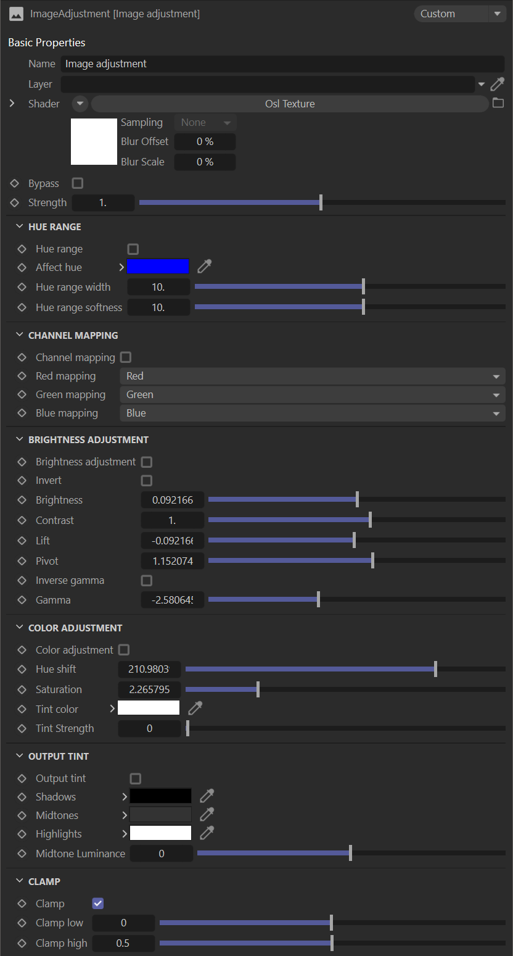513x956 pixels.
Task: Open the Shader folder browse icon
Action: (x=498, y=103)
